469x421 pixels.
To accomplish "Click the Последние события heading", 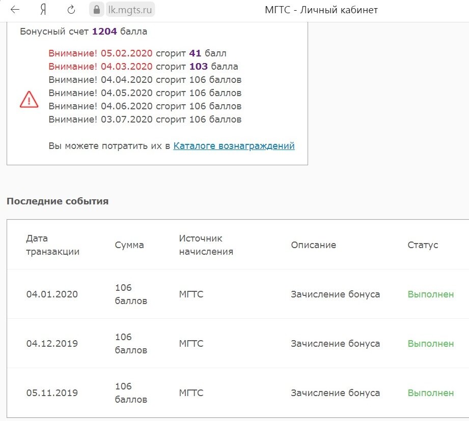I will coord(58,201).
